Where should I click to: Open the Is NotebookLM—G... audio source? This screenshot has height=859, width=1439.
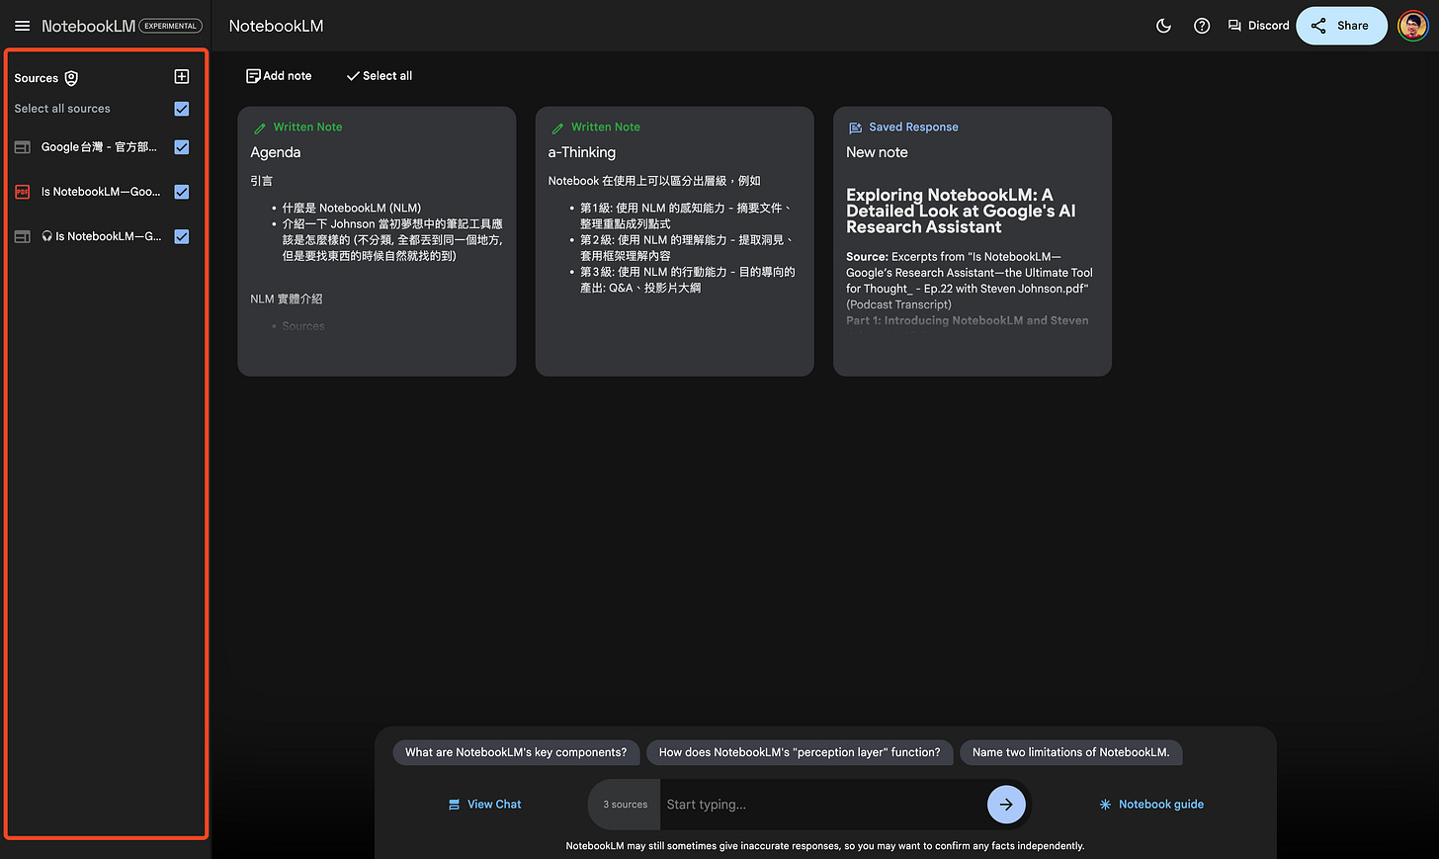click(101, 236)
